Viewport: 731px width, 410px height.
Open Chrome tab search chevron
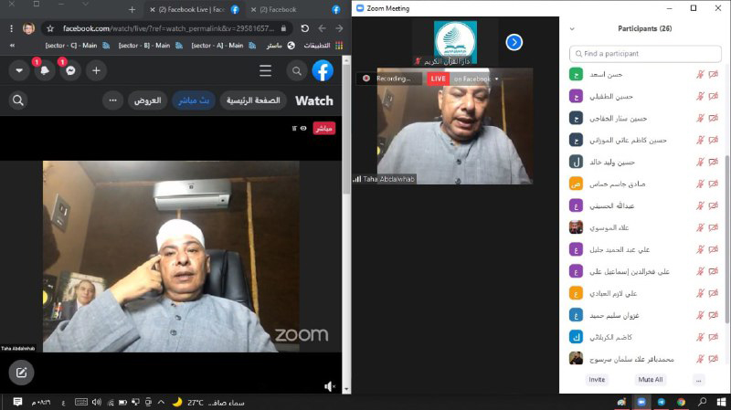85,5
